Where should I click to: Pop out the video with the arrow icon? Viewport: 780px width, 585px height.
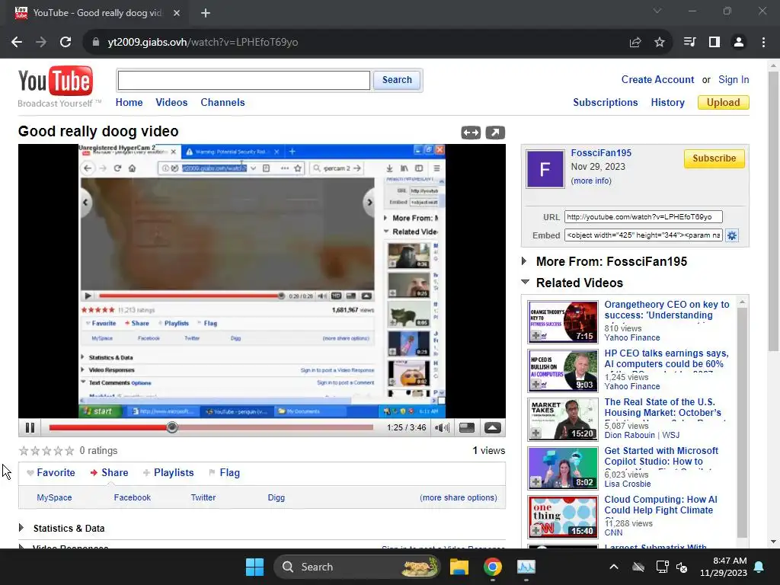tap(495, 133)
